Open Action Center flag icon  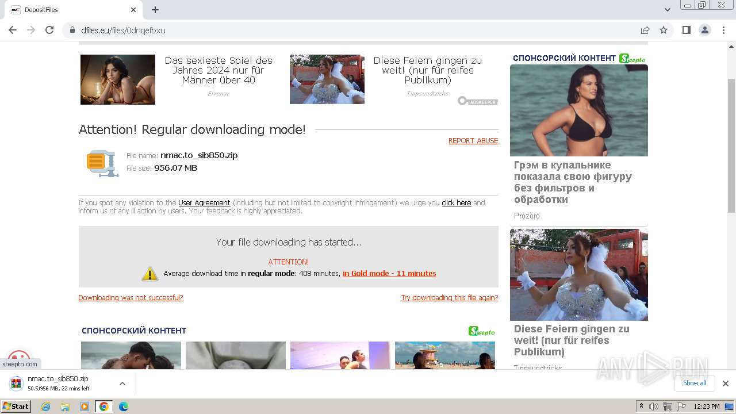pos(681,407)
